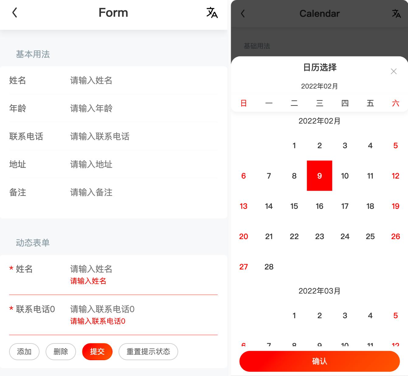This screenshot has width=408, height=376.
Task: Select February 11 in the calendar
Action: 370,176
